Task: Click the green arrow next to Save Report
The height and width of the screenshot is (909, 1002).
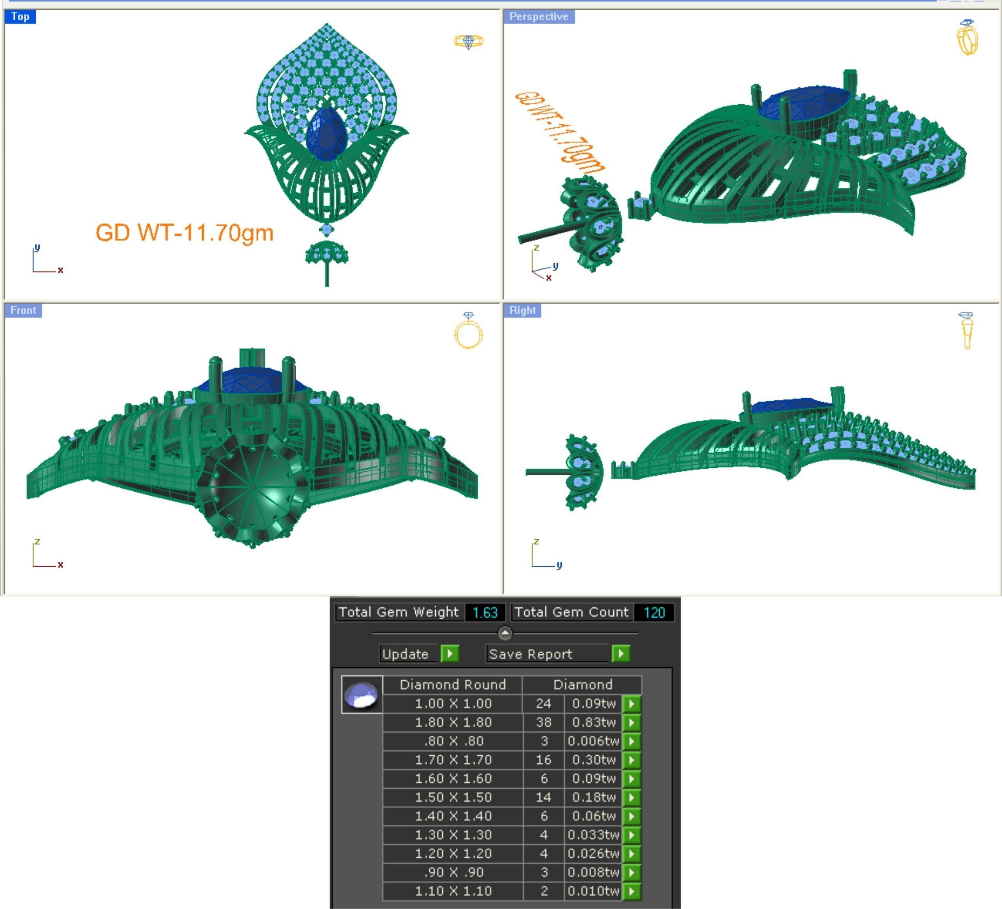Action: pos(621,654)
